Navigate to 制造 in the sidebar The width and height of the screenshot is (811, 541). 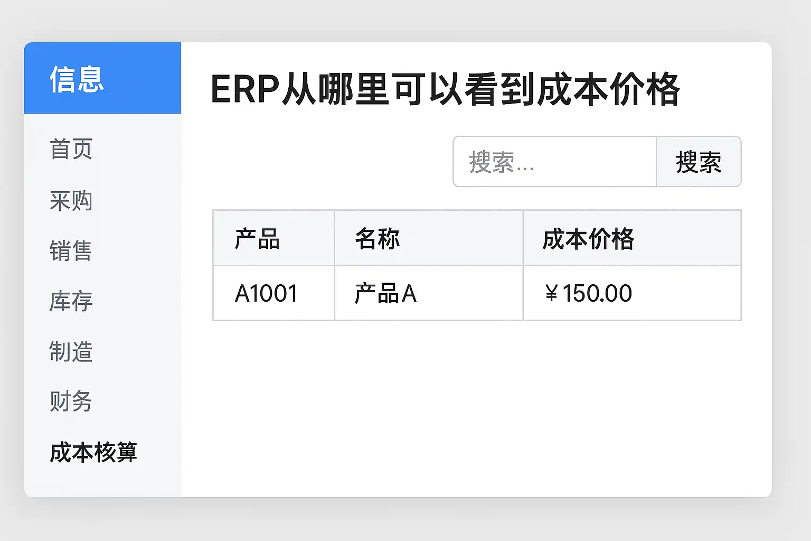pos(71,352)
